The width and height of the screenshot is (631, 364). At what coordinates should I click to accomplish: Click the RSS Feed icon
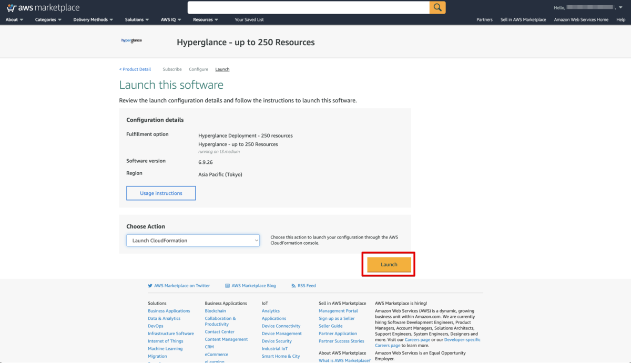click(293, 286)
